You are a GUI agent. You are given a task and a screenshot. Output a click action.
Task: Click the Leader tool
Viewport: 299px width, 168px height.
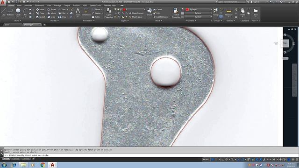click(x=97, y=13)
